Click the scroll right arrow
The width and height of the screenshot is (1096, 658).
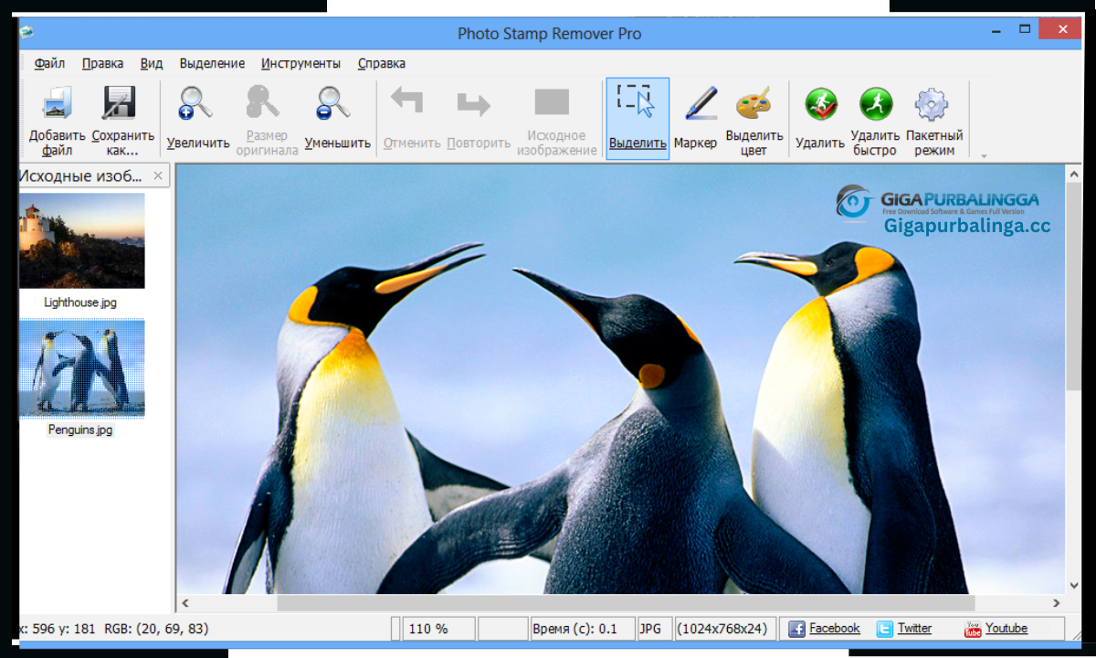[x=1057, y=603]
